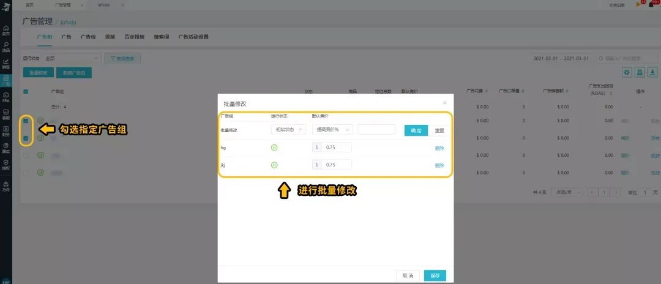
Task: Open the 财务 finance sidebar icon
Action: pos(6,130)
